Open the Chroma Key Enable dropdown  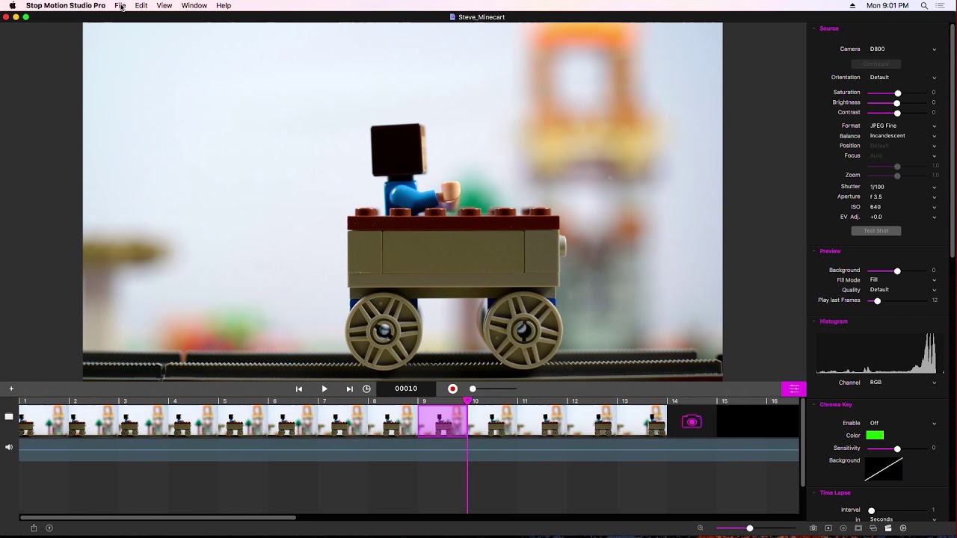(x=902, y=424)
